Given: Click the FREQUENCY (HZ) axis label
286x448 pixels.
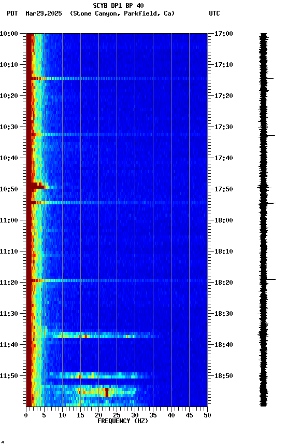Looking at the screenshot, I should 123,421.
